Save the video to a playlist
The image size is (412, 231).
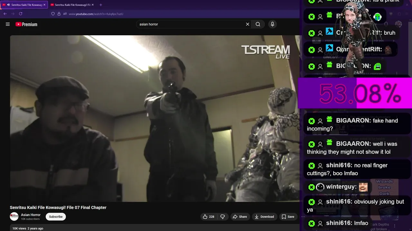pyautogui.click(x=288, y=217)
